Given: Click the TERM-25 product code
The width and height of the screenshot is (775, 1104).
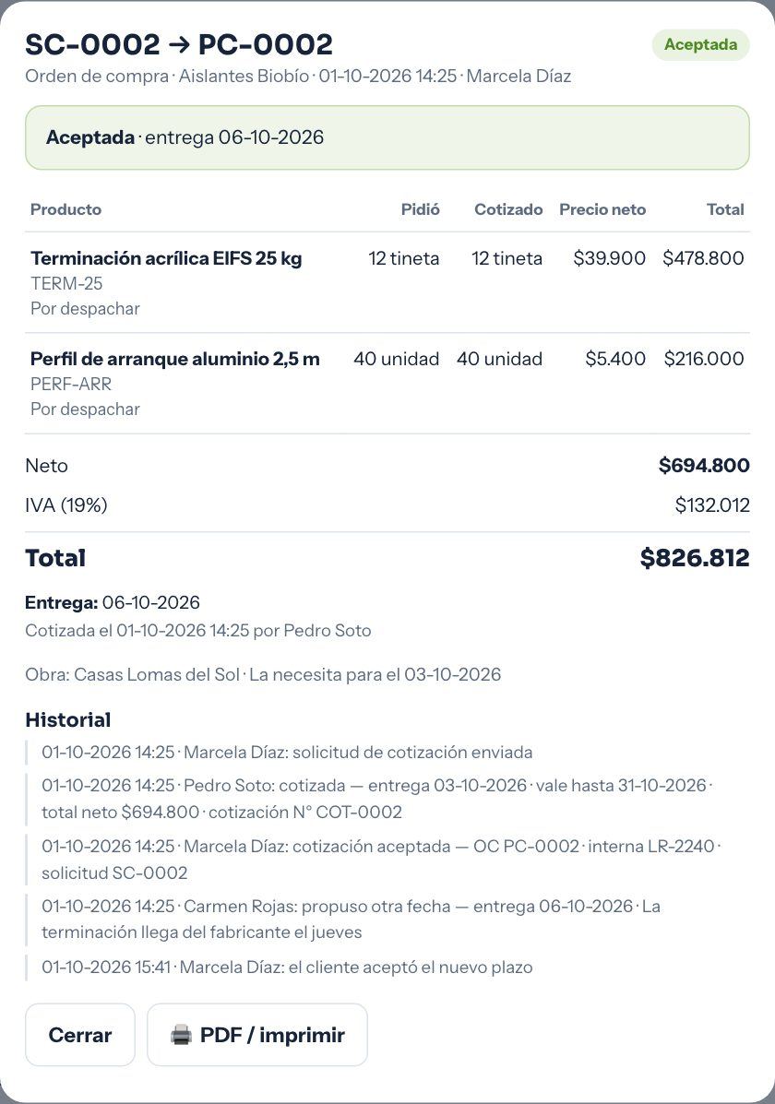Looking at the screenshot, I should [66, 284].
